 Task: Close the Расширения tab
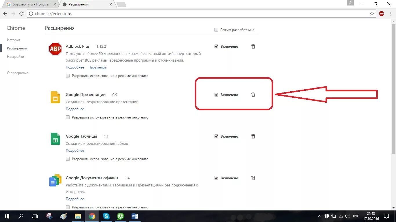[110, 4]
